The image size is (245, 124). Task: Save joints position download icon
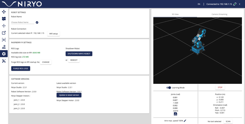175,114
